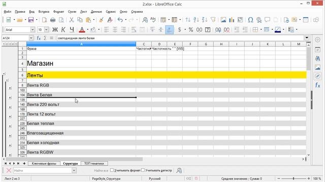Apply italic formatting К
Viewport: 325px width, 182px height.
pyautogui.click(x=63, y=30)
